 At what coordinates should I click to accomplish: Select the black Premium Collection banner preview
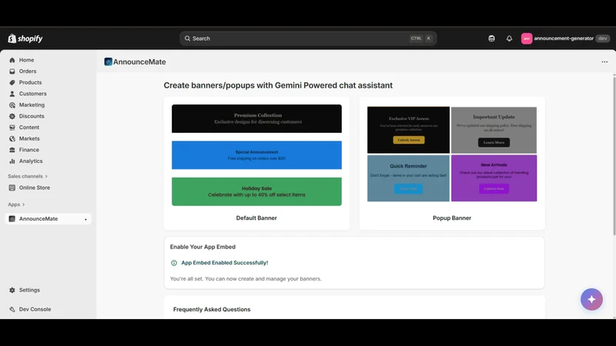point(256,118)
